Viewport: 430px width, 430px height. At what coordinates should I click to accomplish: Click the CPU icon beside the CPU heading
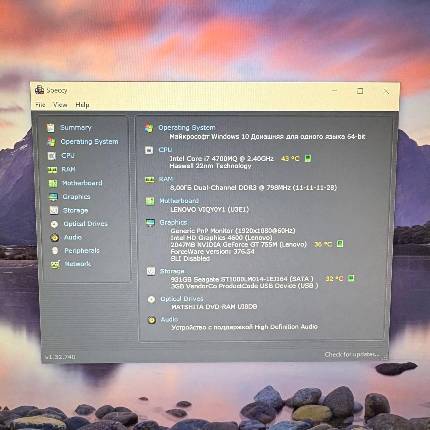tap(149, 150)
